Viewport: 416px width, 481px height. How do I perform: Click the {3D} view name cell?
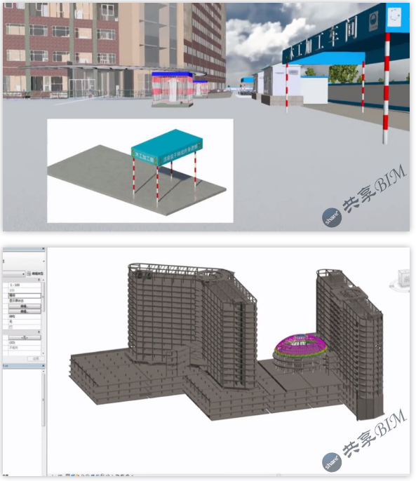(25, 343)
